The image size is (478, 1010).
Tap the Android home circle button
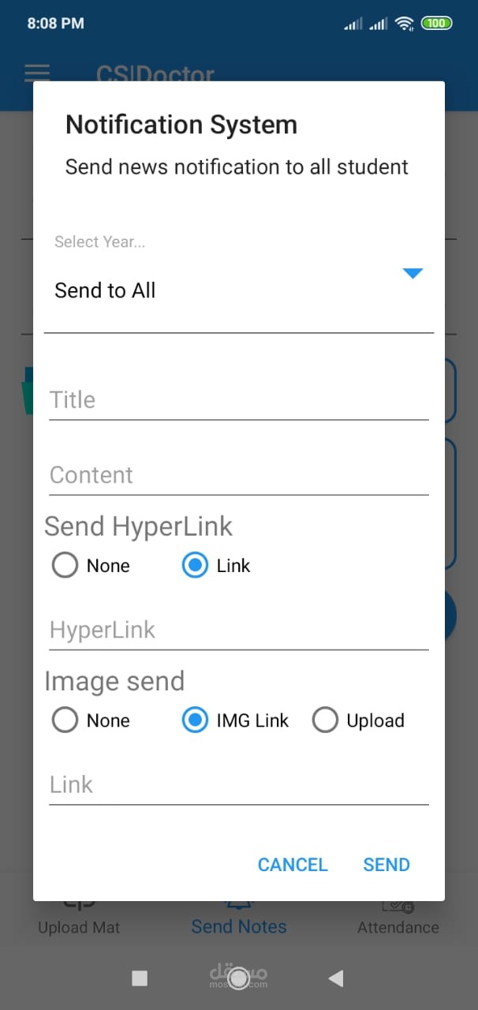tap(239, 978)
